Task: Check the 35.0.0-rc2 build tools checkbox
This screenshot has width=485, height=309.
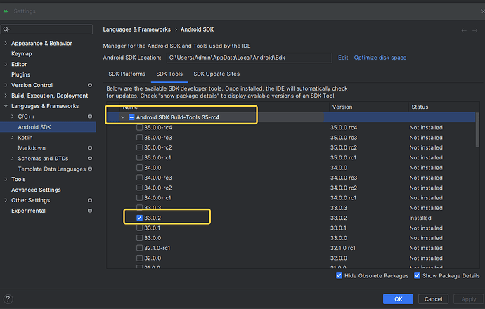Action: coord(139,147)
